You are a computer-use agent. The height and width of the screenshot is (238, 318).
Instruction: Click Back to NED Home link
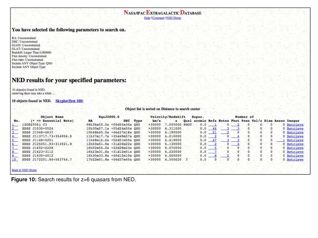(x=24, y=170)
